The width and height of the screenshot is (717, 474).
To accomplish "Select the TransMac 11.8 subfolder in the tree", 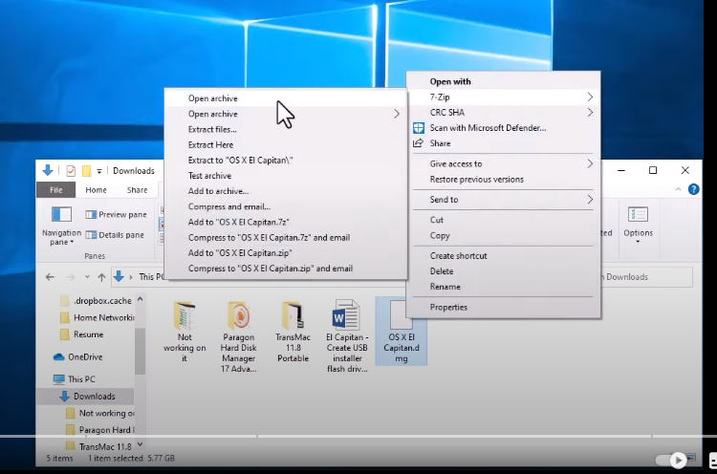I will 98,446.
